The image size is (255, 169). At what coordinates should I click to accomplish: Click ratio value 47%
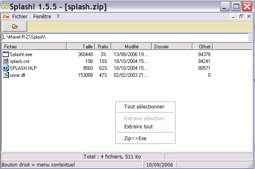103,75
